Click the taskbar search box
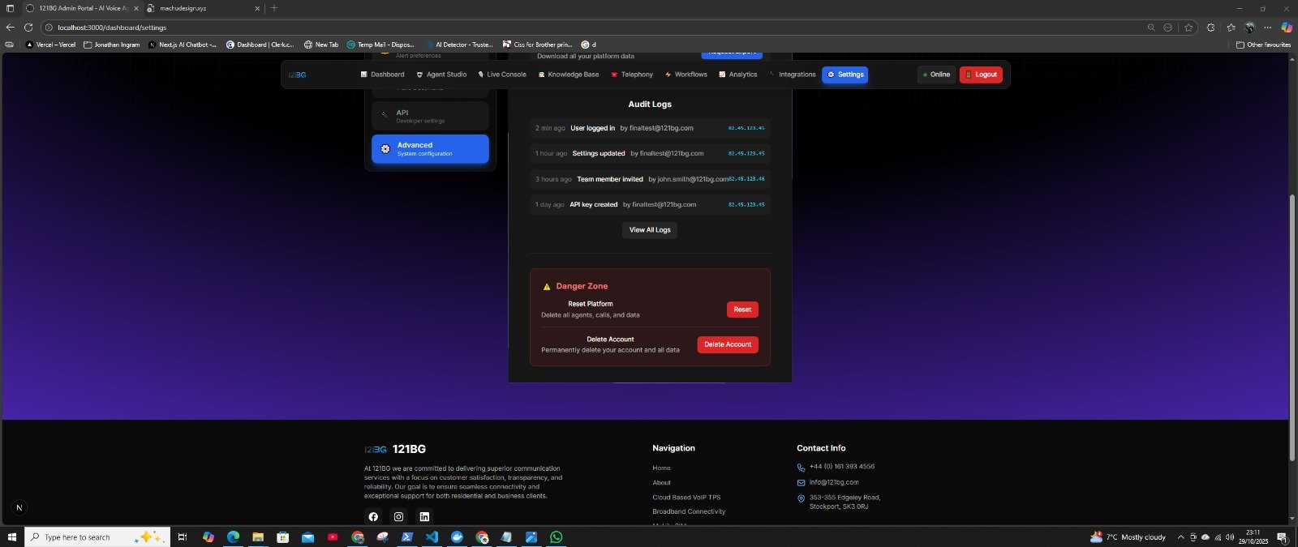This screenshot has width=1298, height=547. pos(97,536)
